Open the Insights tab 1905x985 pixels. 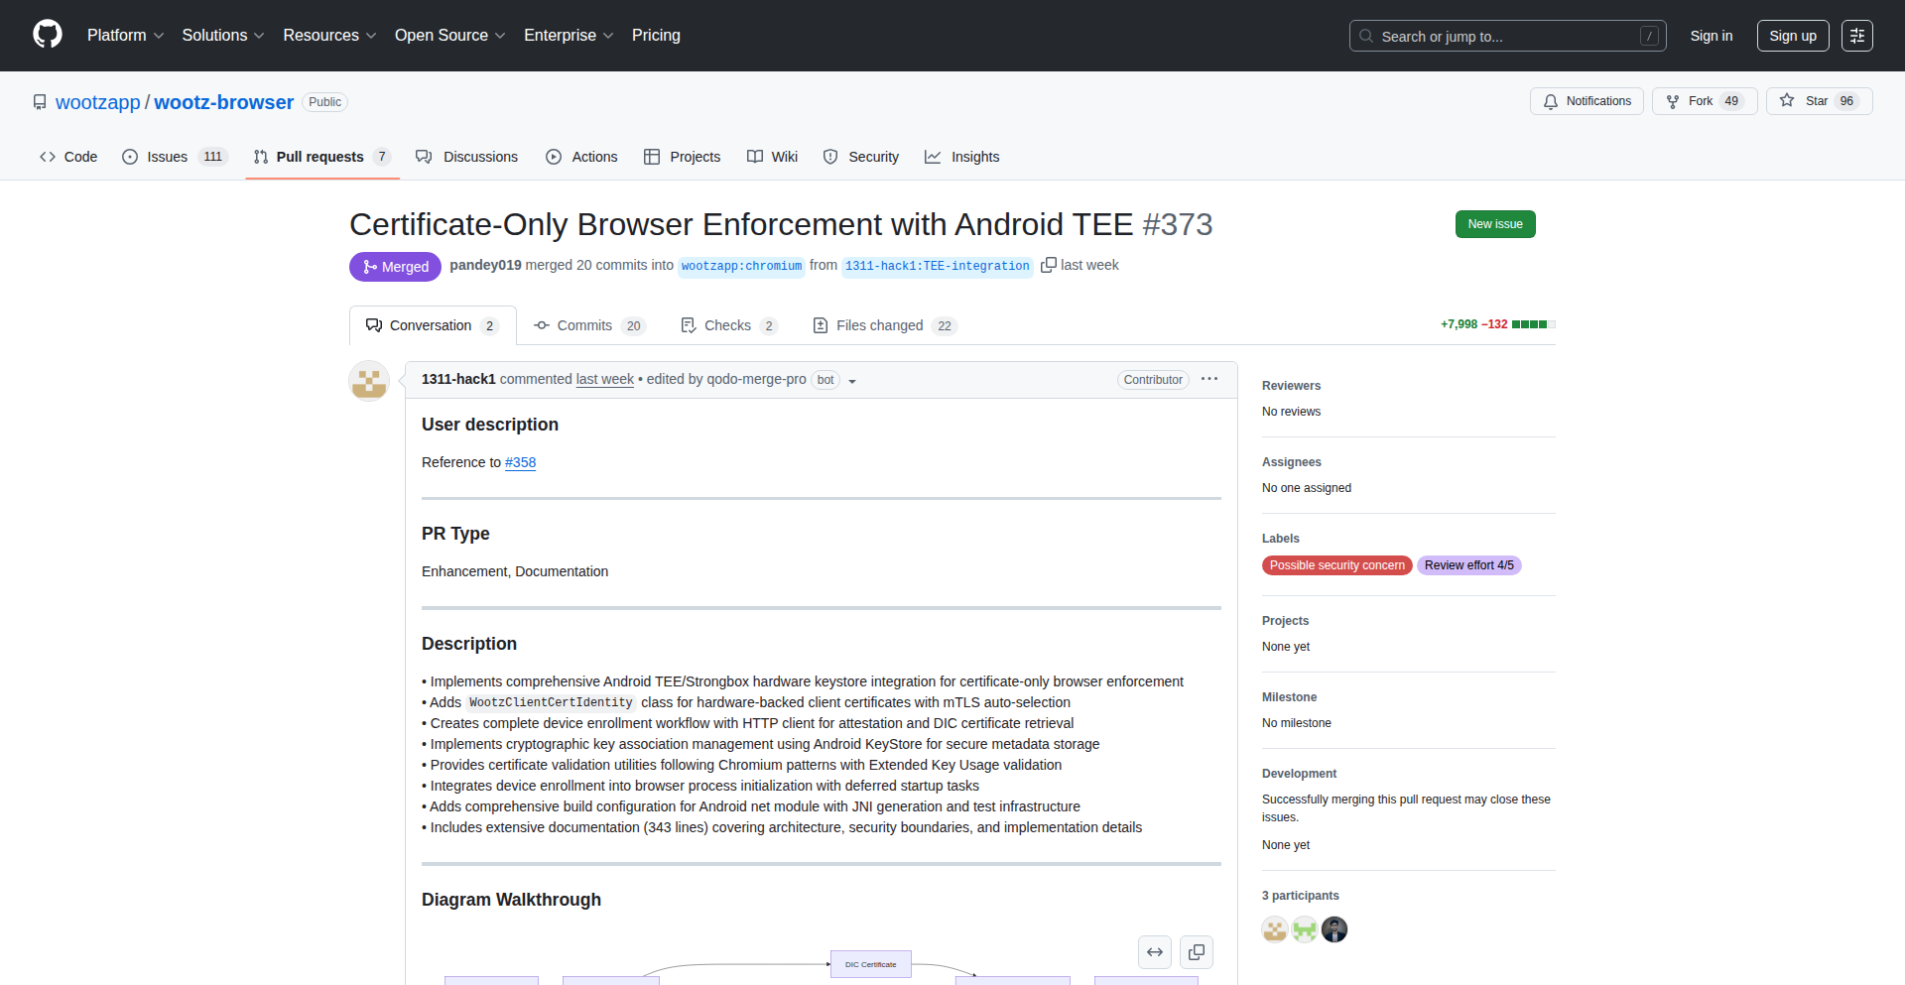coord(961,157)
